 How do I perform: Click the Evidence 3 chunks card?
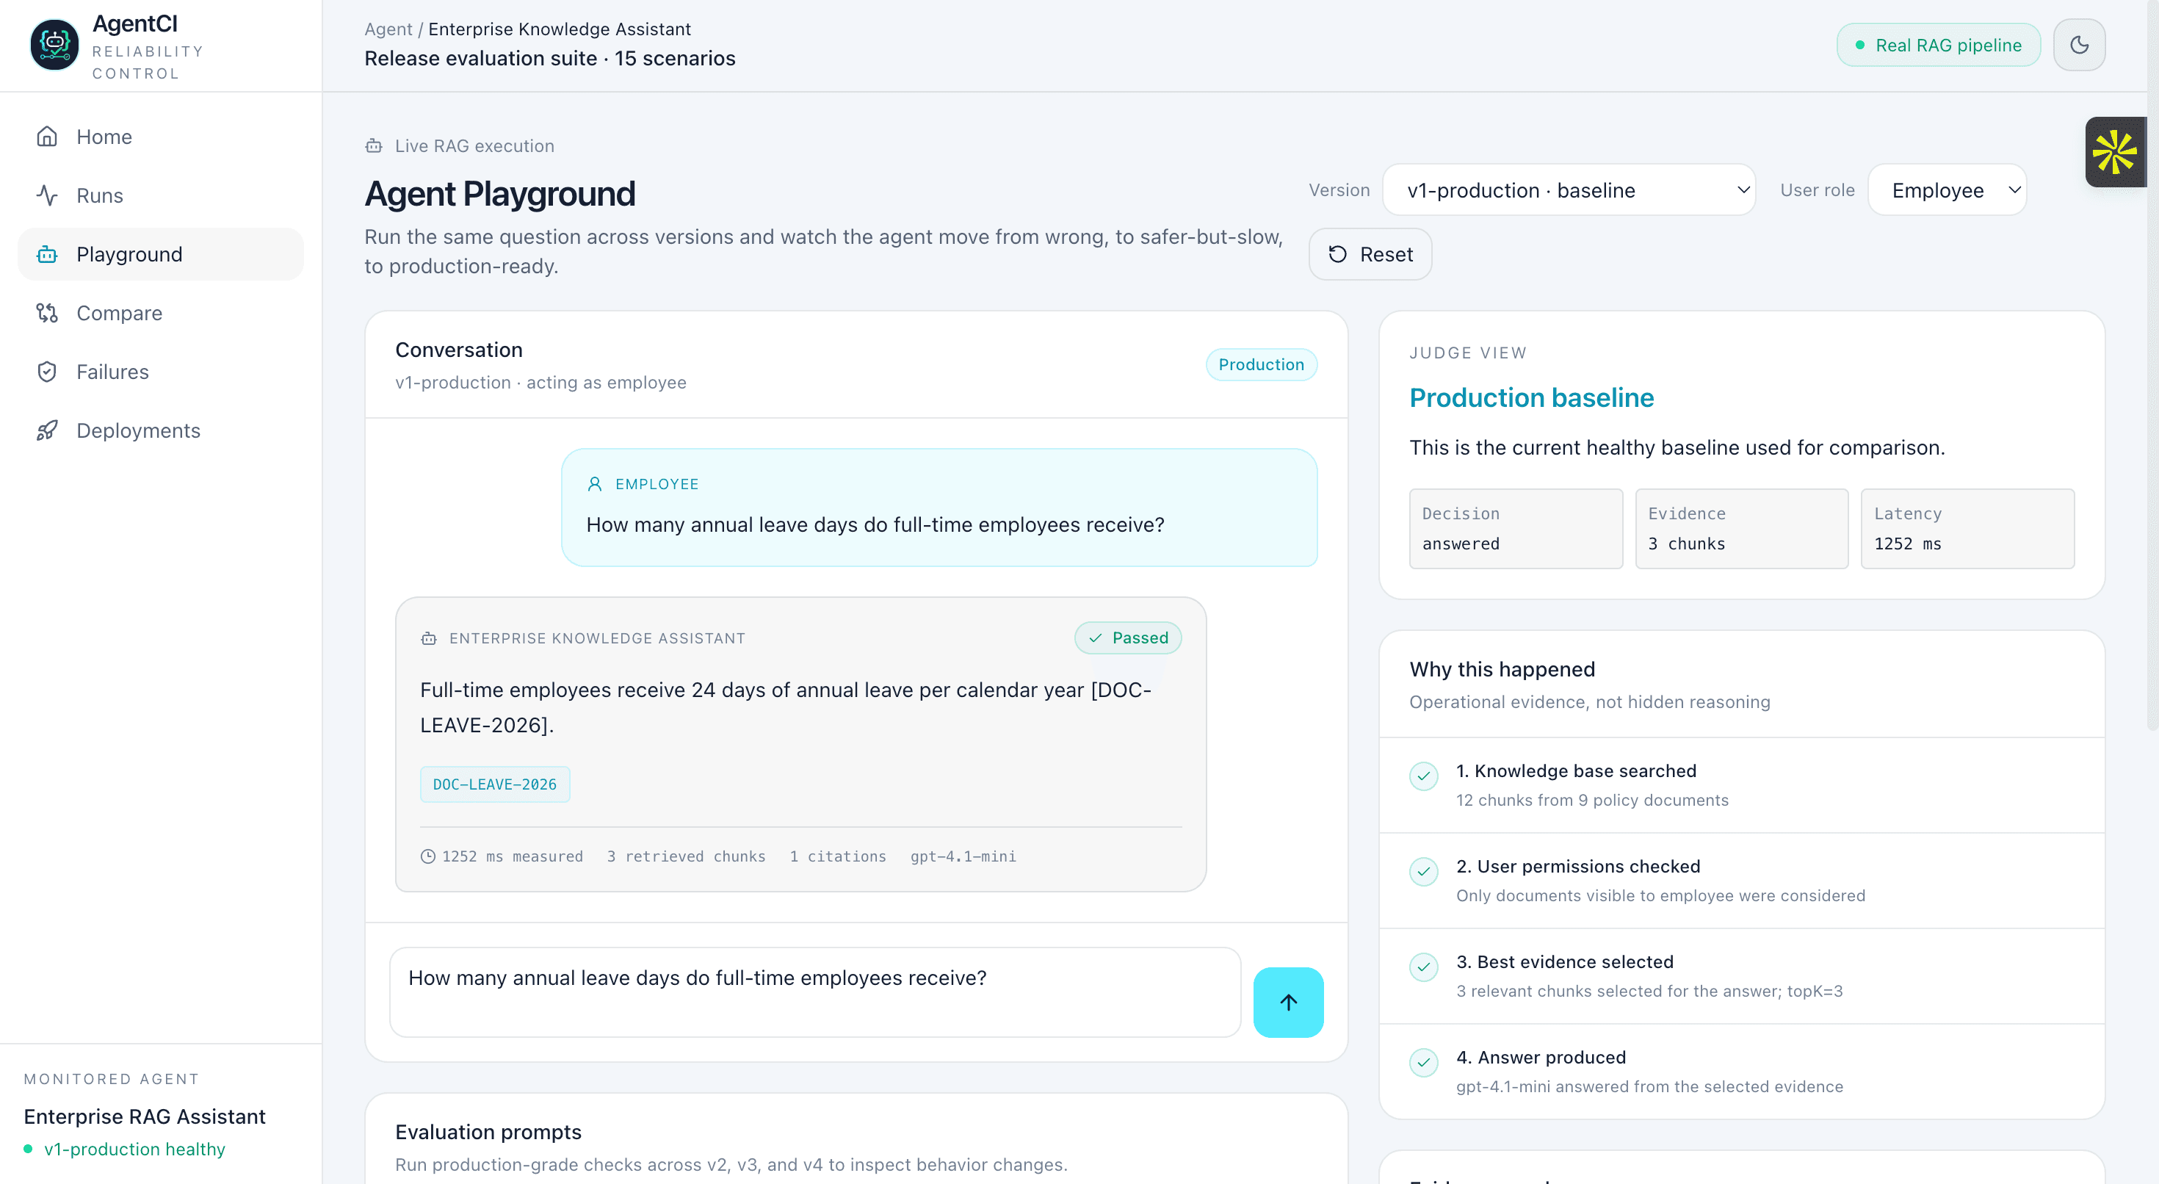[1742, 528]
